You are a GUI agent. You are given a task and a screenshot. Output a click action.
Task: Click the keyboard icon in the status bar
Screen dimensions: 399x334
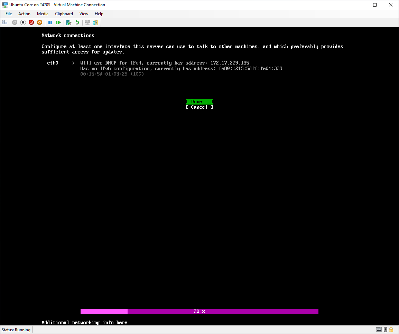tap(379, 330)
